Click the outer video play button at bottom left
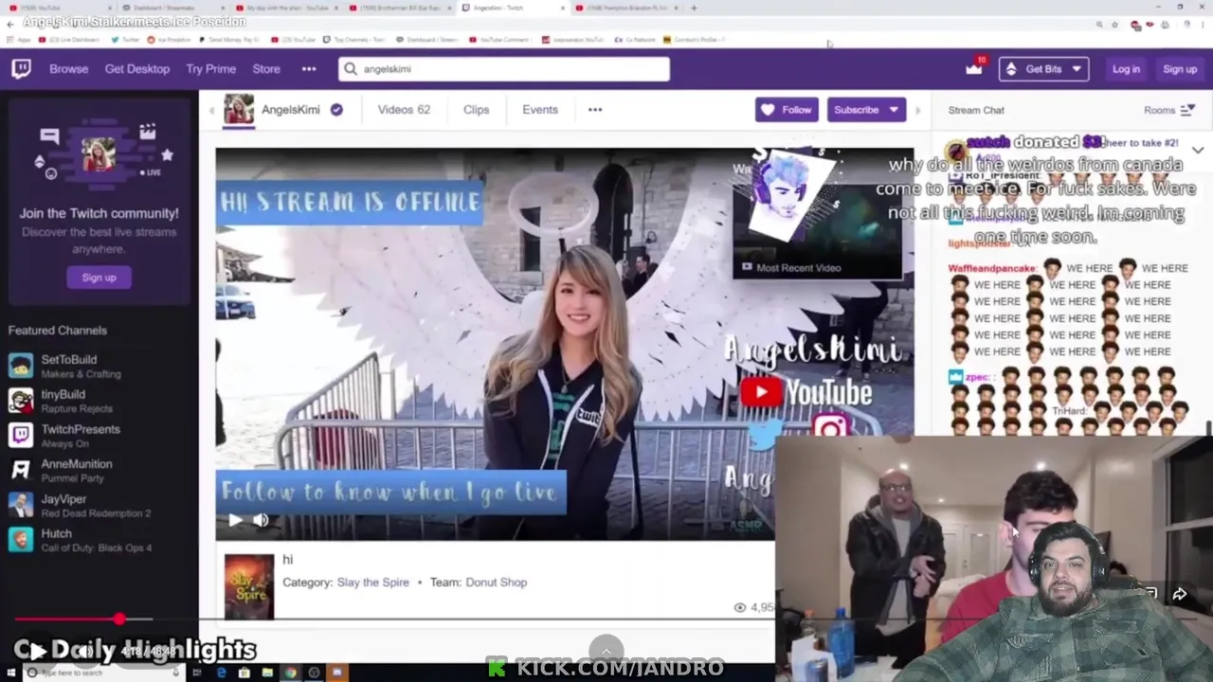Screen dimensions: 1213x682 click(x=37, y=650)
